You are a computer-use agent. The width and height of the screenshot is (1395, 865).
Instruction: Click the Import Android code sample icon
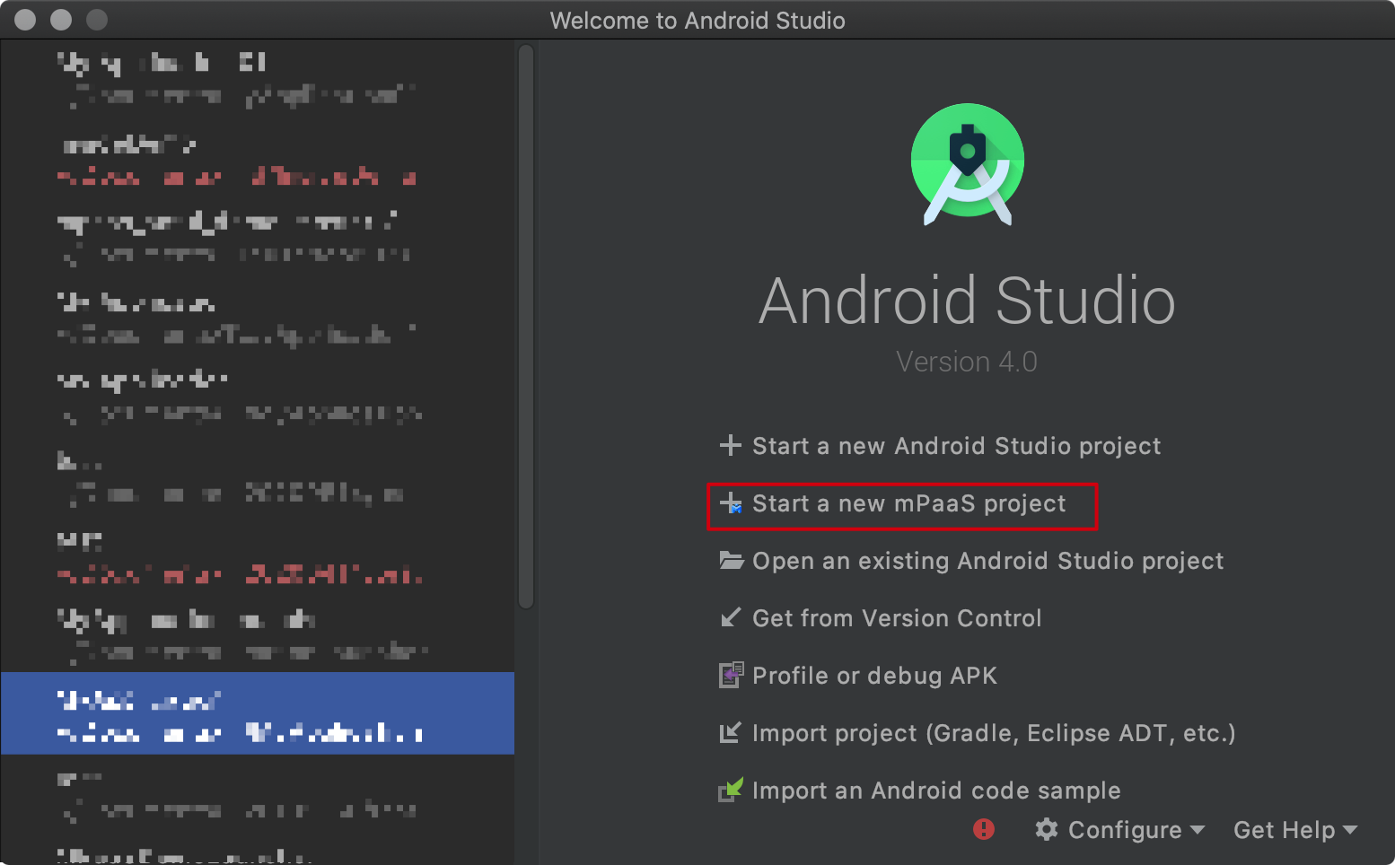pyautogui.click(x=732, y=790)
